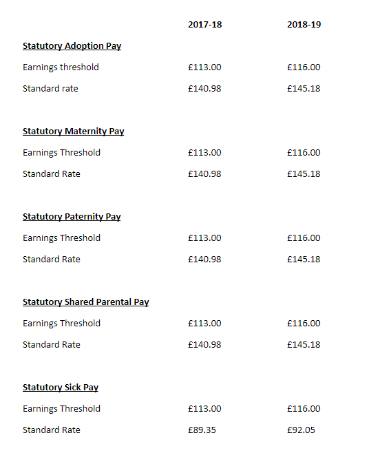Click the 2018-19 column header
The image size is (391, 453).
[x=304, y=25]
